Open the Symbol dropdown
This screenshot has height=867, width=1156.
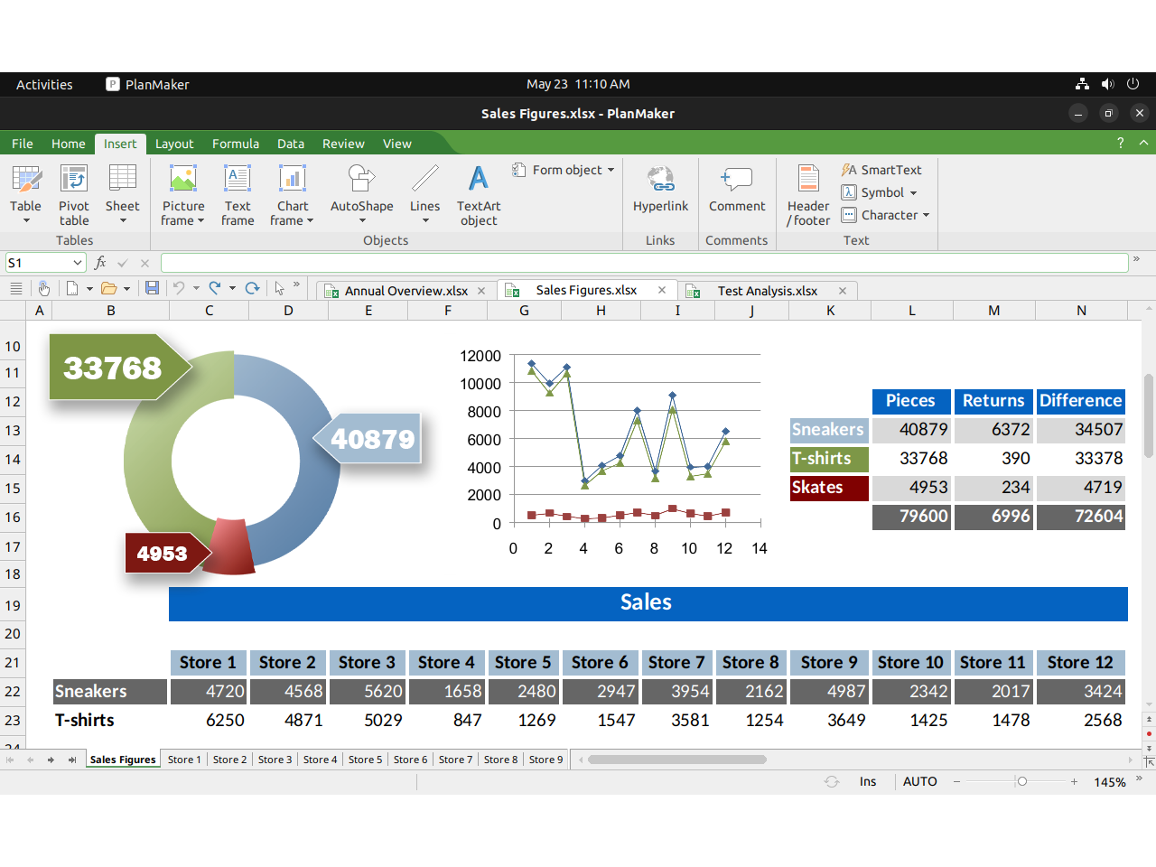pos(913,192)
